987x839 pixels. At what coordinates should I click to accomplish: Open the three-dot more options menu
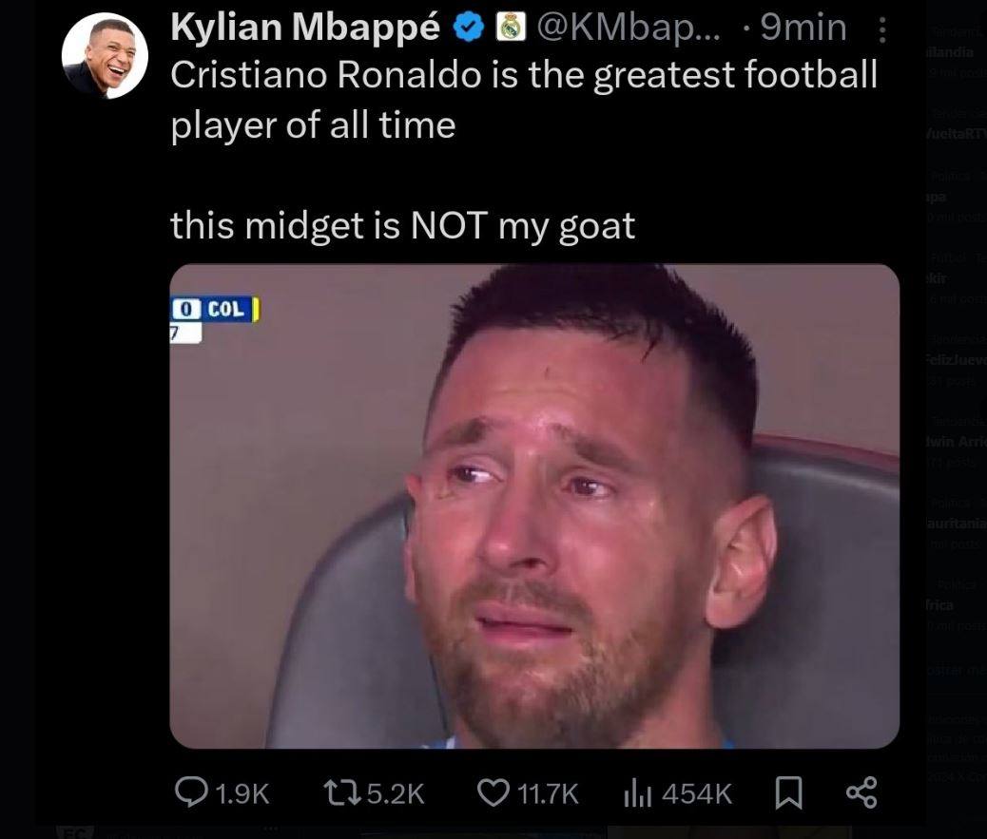[x=882, y=32]
